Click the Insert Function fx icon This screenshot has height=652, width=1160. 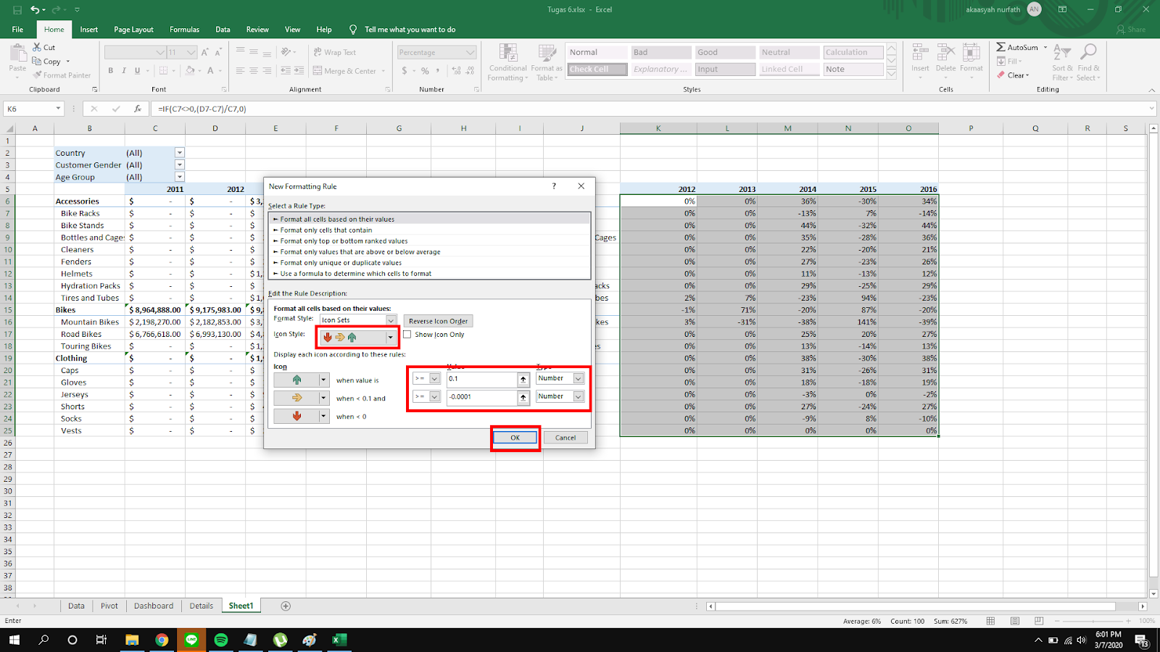(137, 109)
